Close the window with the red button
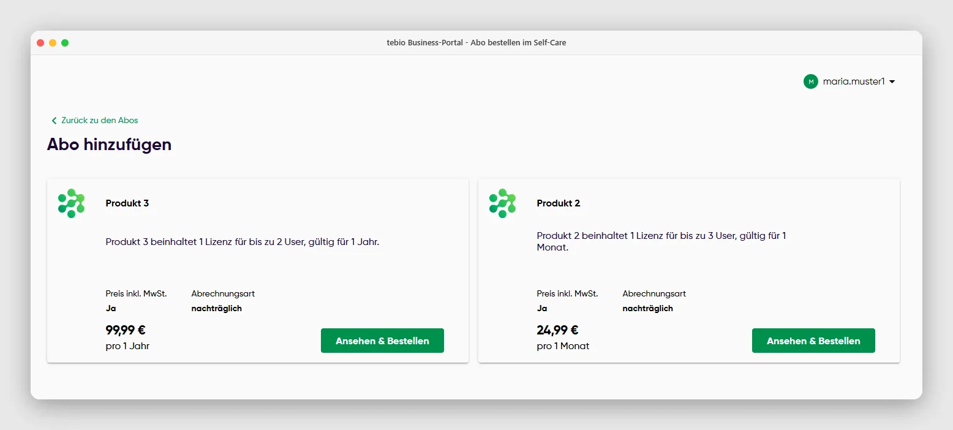 pyautogui.click(x=40, y=43)
